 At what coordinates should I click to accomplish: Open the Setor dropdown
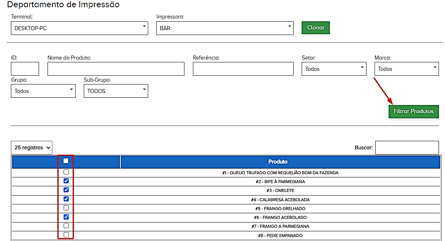[x=334, y=69]
